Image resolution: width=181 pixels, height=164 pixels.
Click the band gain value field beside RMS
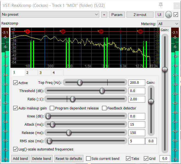151,141
